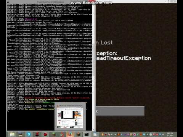
Task: Maximize the Minecraft window
Action: point(169,2)
